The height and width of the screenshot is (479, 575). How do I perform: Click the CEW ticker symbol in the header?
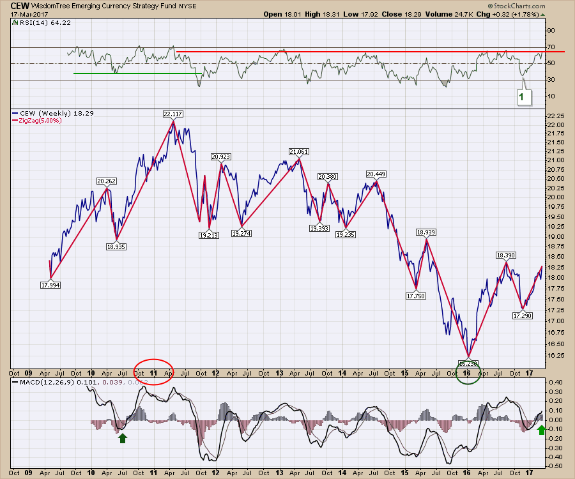click(20, 6)
